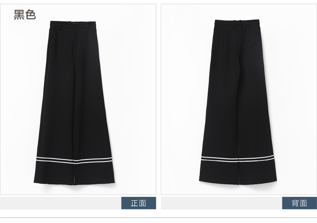
Task: Click the waistband of the front-view pants
Action: point(73,25)
